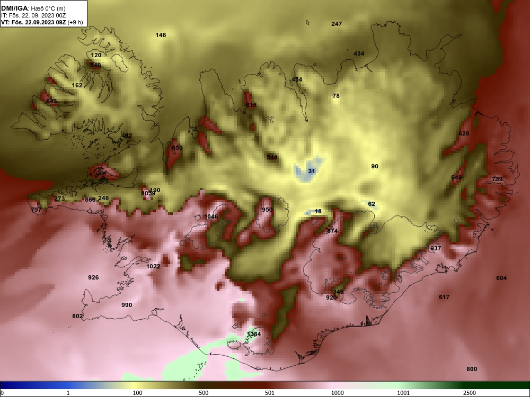
Task: Click the map value 920
Action: pyautogui.click(x=331, y=297)
